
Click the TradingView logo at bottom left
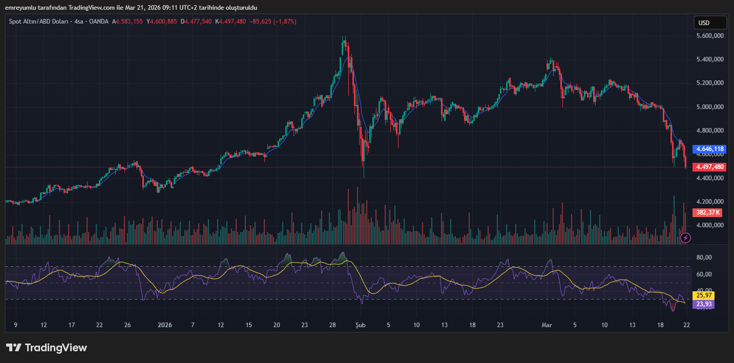point(47,348)
